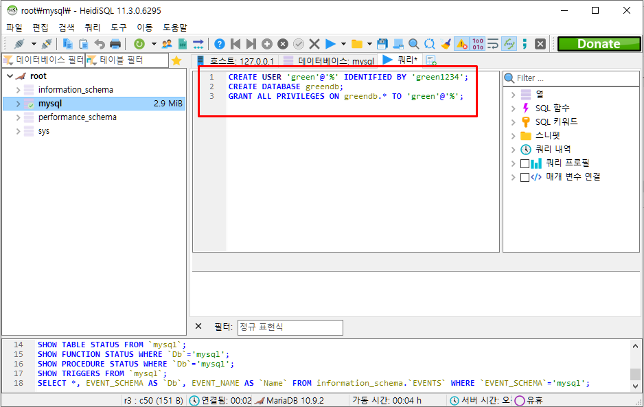Open the user manager icon
This screenshot has width=644, height=407.
[167, 44]
